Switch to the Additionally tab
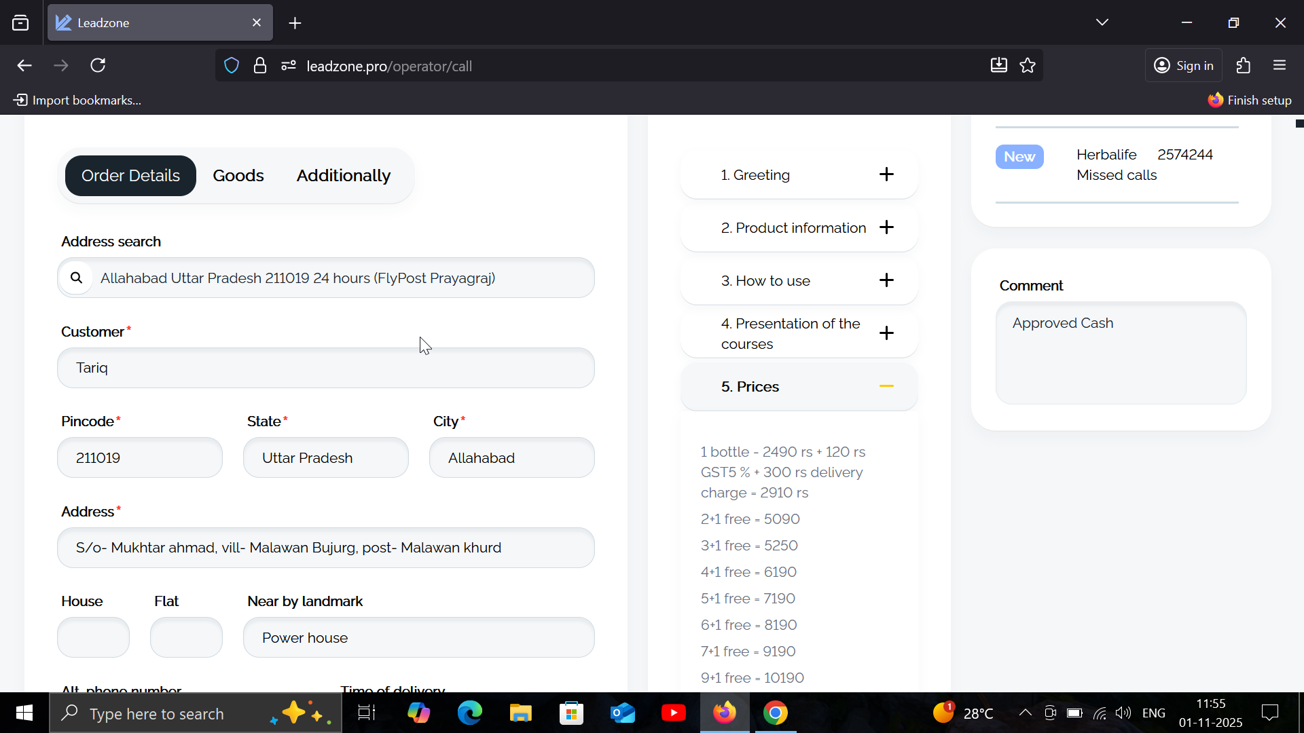 pos(343,176)
